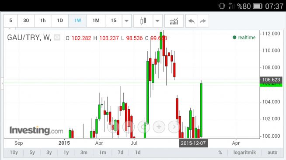Click the green realtime status indicator
The width and height of the screenshot is (286, 160).
[x=244, y=37]
